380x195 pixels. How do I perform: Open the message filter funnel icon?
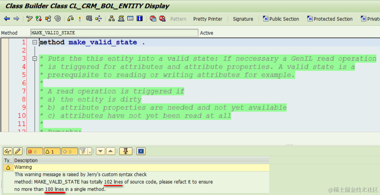tap(83, 151)
